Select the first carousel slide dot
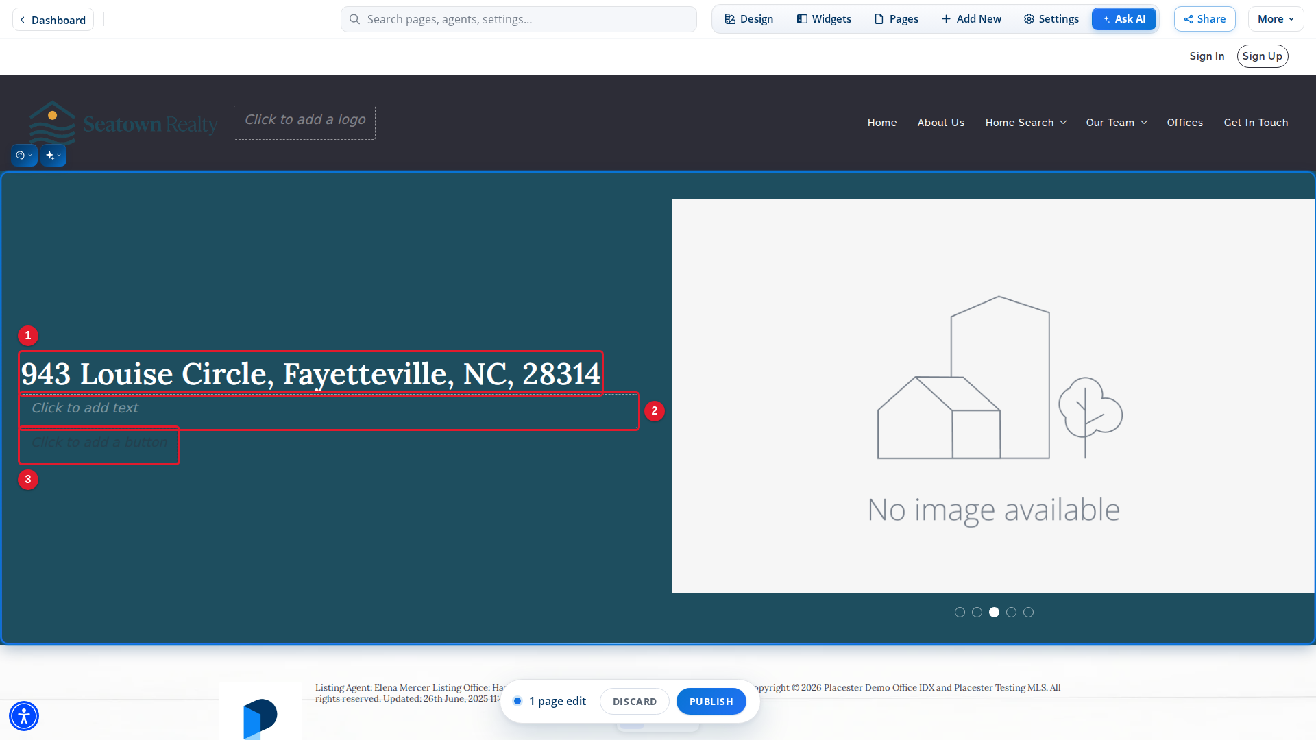1316x740 pixels. point(960,613)
